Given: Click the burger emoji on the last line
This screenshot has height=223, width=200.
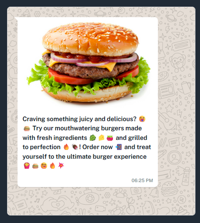Looking at the screenshot, I should pyautogui.click(x=35, y=166).
